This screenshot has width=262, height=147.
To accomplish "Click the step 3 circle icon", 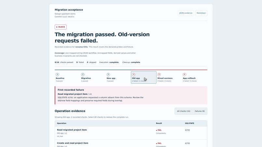I will [108, 74].
